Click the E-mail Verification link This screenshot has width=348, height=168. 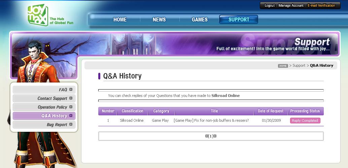321,6
